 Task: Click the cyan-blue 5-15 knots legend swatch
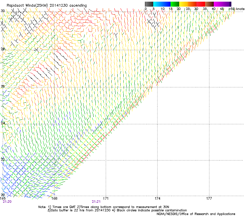click(162, 4)
